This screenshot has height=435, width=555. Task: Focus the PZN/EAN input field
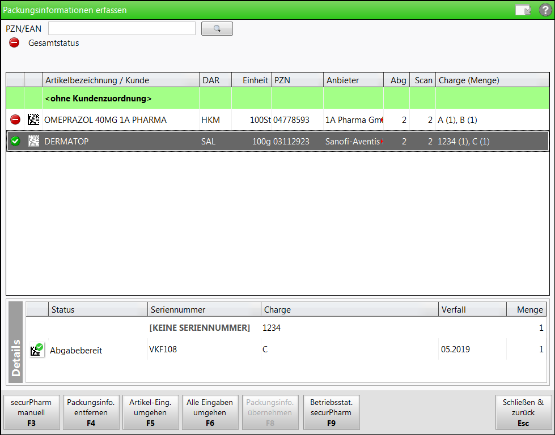(122, 28)
